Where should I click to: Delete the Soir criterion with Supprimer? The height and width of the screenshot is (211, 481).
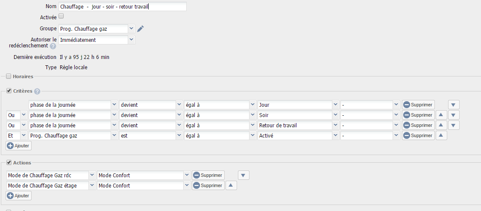419,115
